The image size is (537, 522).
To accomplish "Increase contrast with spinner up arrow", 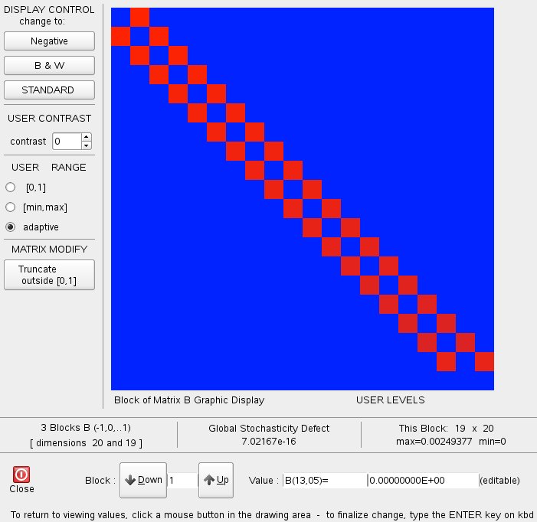I will click(x=86, y=138).
